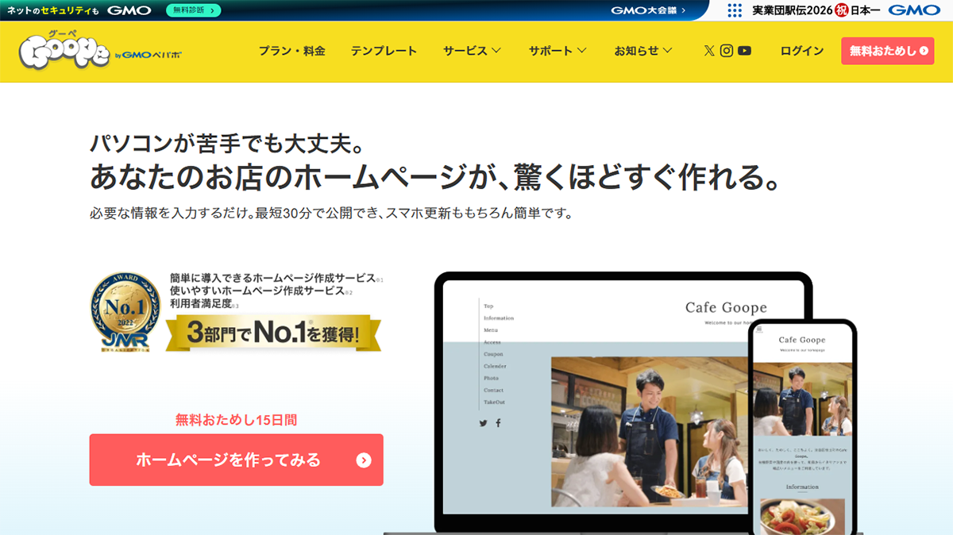Click the Cafe Goope smartphone preview image
Image resolution: width=953 pixels, height=535 pixels.
click(802, 429)
